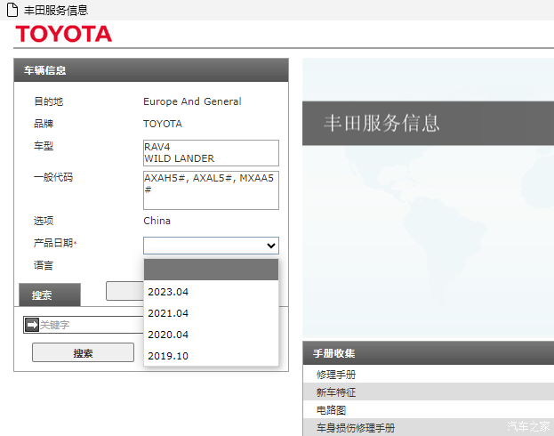Click the 汽车之家 watermark logo

point(528,425)
